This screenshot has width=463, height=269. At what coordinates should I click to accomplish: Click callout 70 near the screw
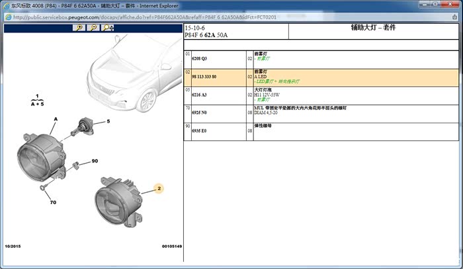click(52, 201)
